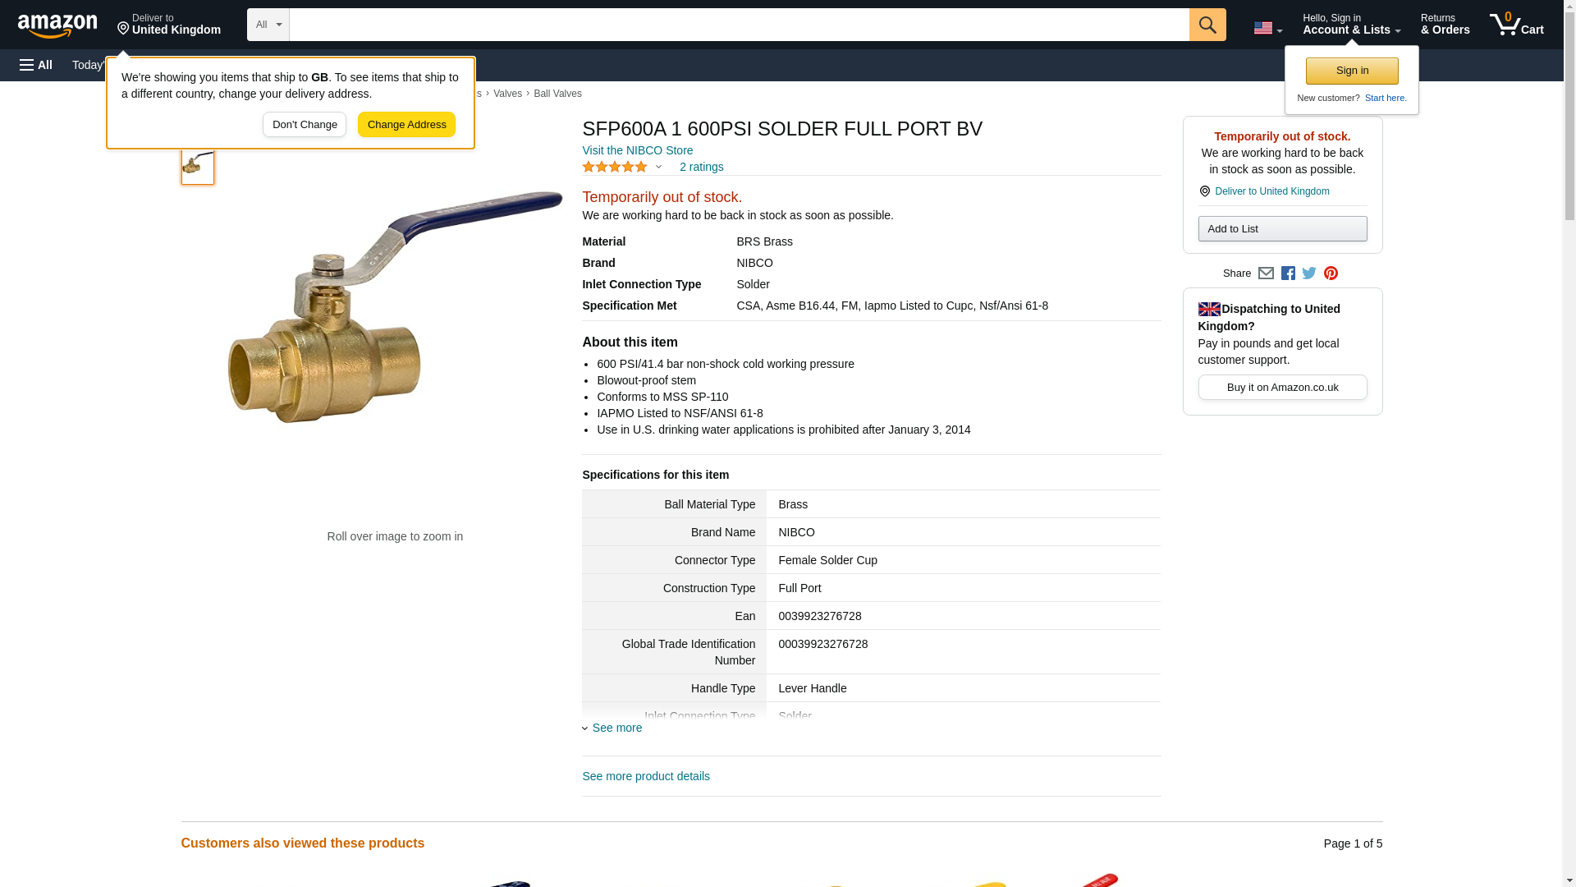
Task: Open the search category All dropdown
Action: pos(268,25)
